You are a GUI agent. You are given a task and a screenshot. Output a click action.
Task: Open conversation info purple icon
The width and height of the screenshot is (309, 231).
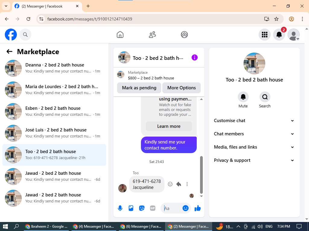pyautogui.click(x=195, y=57)
